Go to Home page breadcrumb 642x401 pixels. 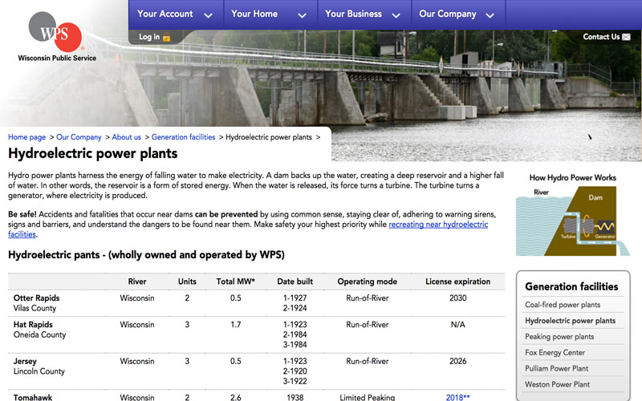26,137
